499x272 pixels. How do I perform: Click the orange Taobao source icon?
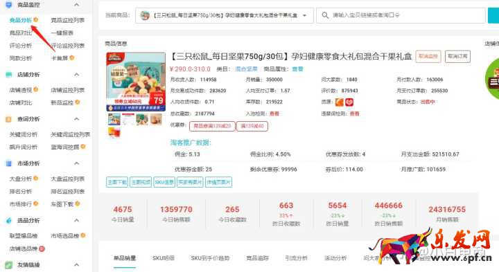340,102
